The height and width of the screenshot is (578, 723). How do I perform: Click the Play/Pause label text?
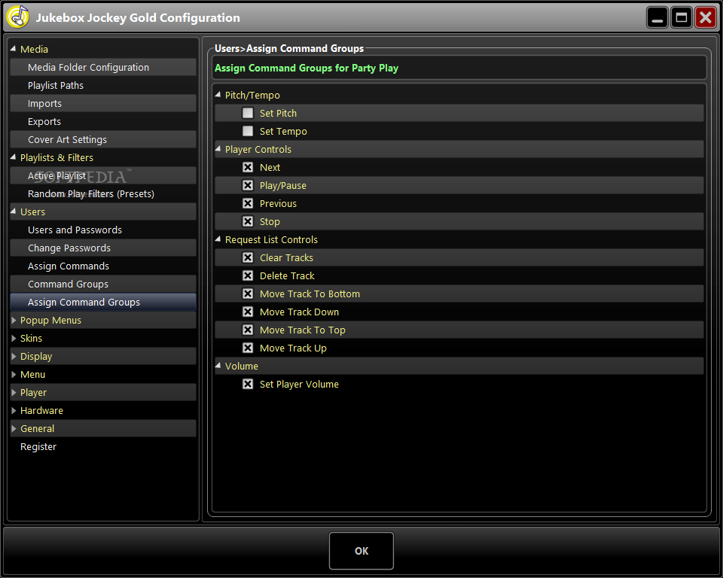pyautogui.click(x=283, y=185)
